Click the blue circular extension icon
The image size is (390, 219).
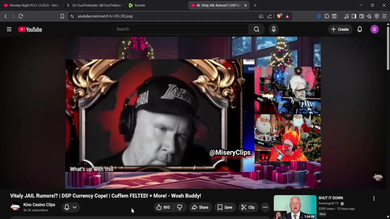click(x=319, y=16)
